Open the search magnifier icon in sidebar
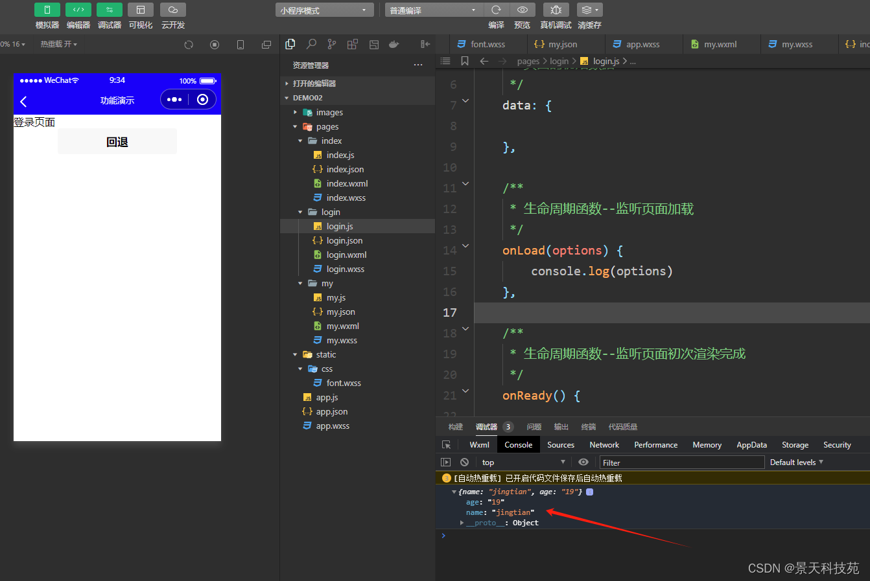This screenshot has width=870, height=581. click(x=311, y=44)
